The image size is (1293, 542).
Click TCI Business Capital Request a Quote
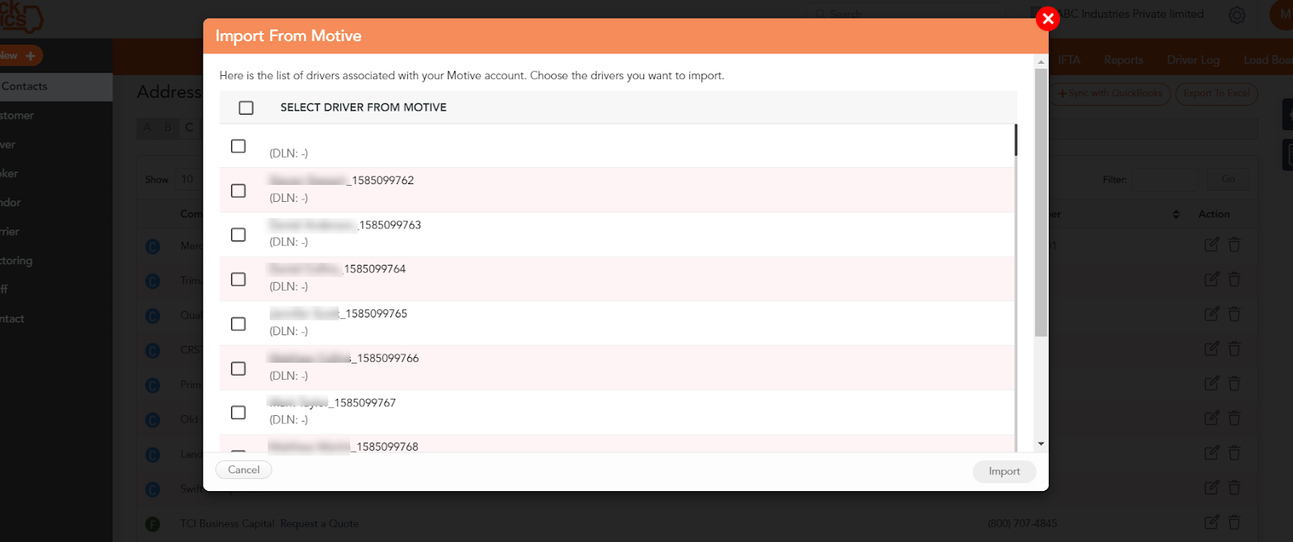[269, 523]
